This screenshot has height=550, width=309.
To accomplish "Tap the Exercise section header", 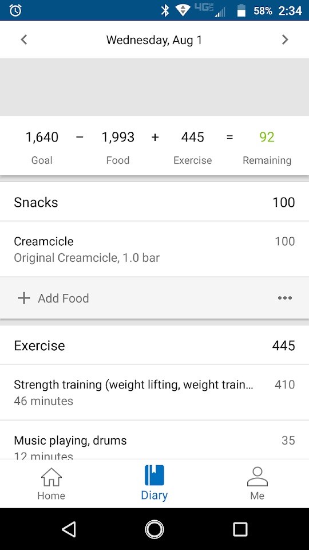I will pyautogui.click(x=154, y=345).
